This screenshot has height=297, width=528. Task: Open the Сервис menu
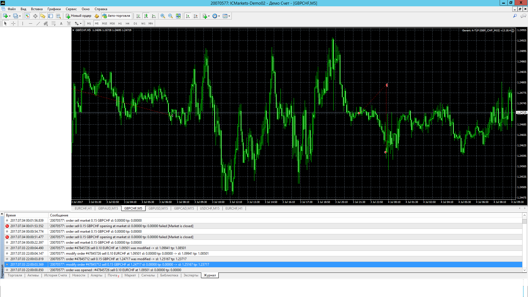[x=71, y=9]
